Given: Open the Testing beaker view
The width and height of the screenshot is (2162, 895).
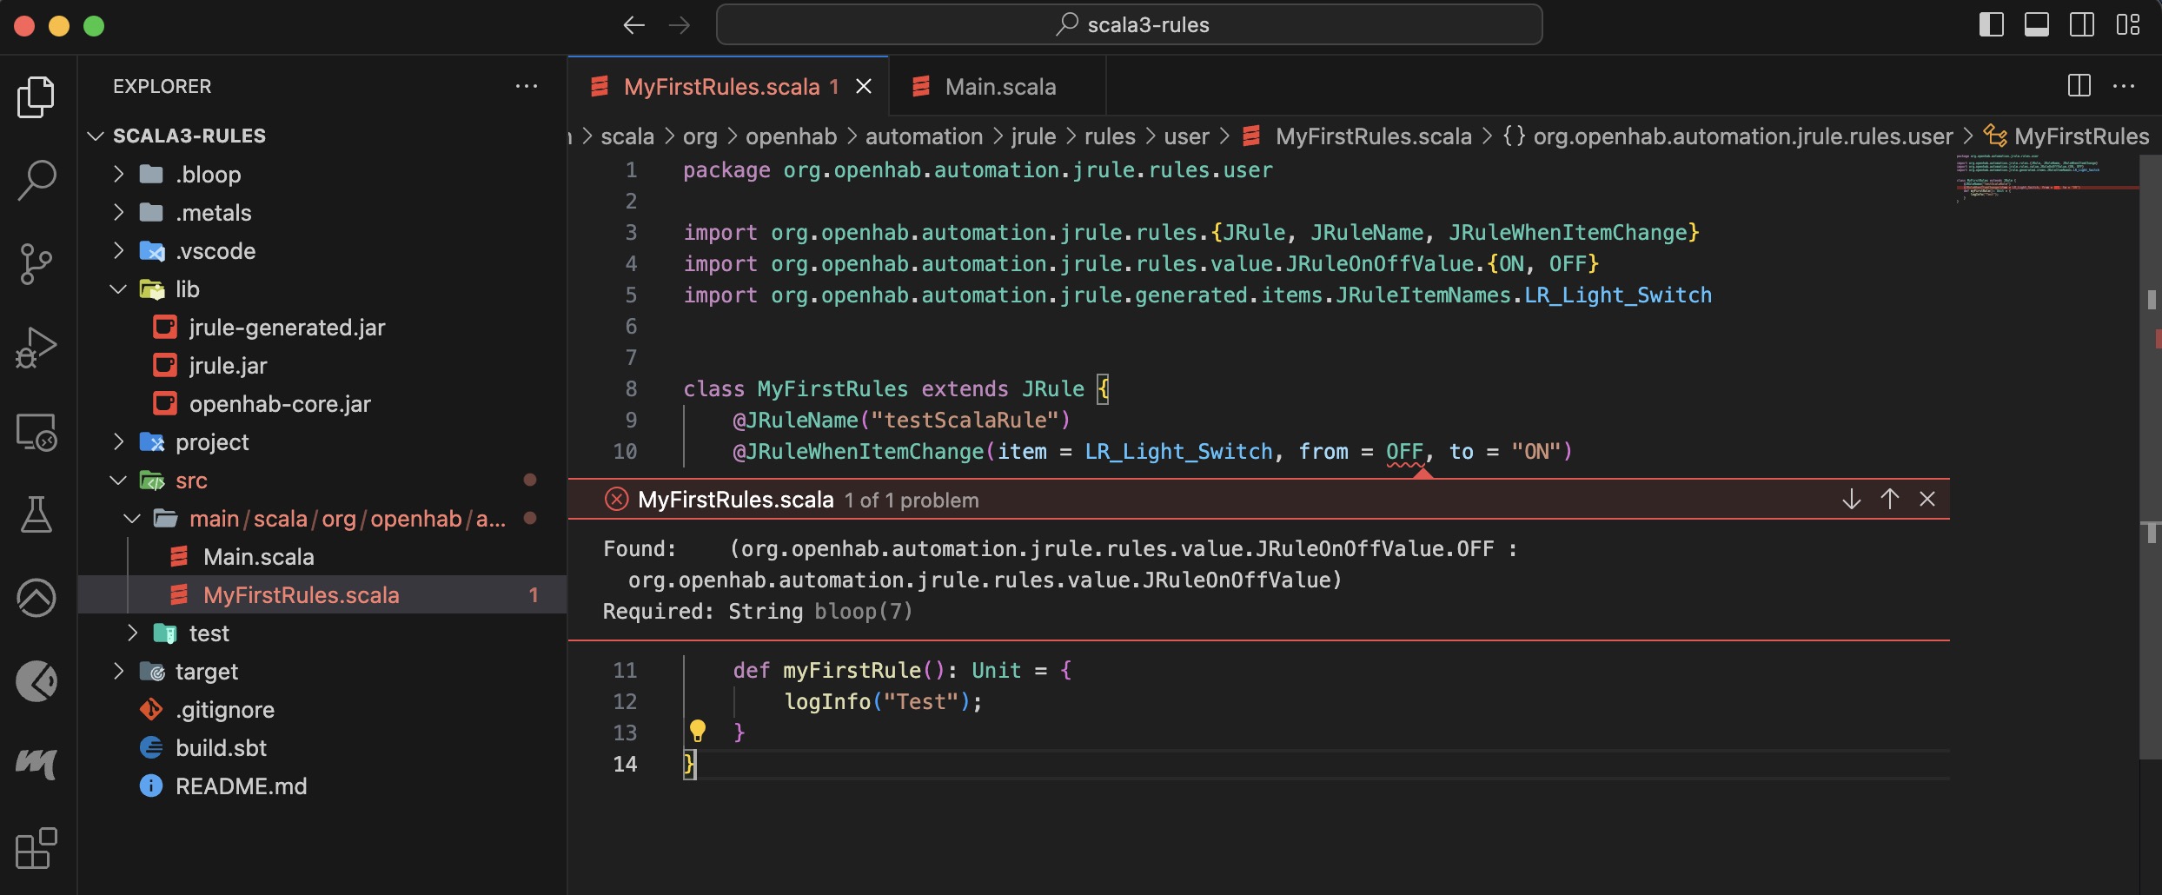Looking at the screenshot, I should [36, 514].
